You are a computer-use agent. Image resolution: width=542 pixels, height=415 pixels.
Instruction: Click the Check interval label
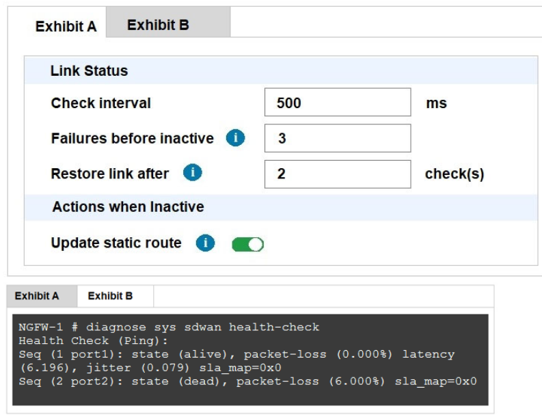pos(100,103)
